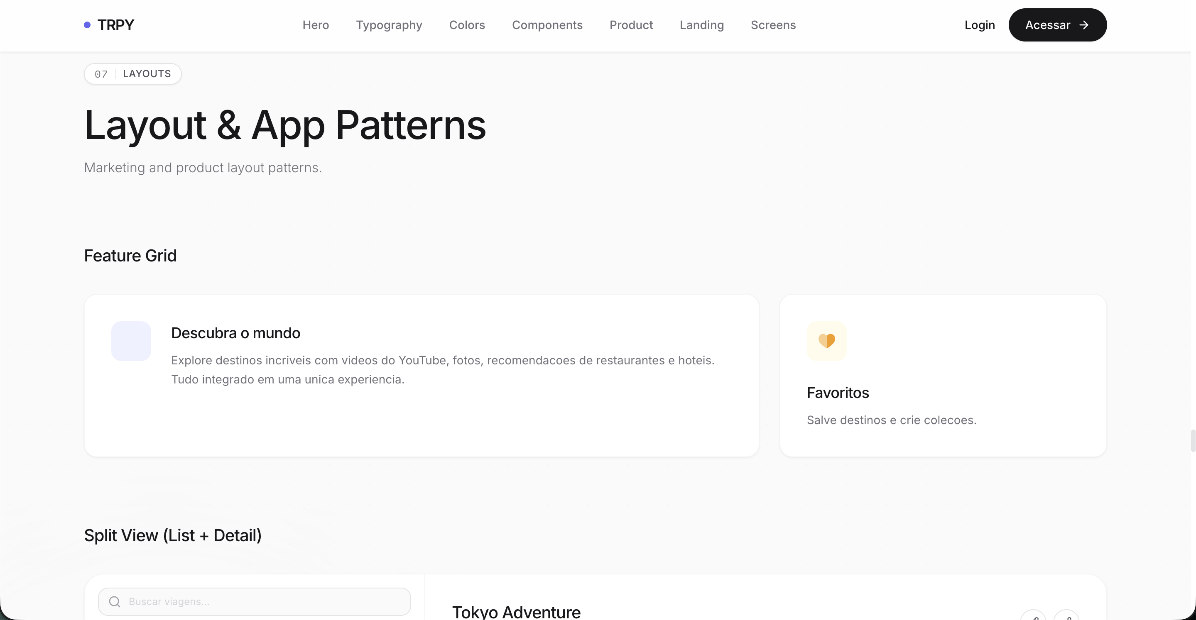Click the page scrollbar thumb on the right edge
The image size is (1196, 620).
[x=1193, y=441]
